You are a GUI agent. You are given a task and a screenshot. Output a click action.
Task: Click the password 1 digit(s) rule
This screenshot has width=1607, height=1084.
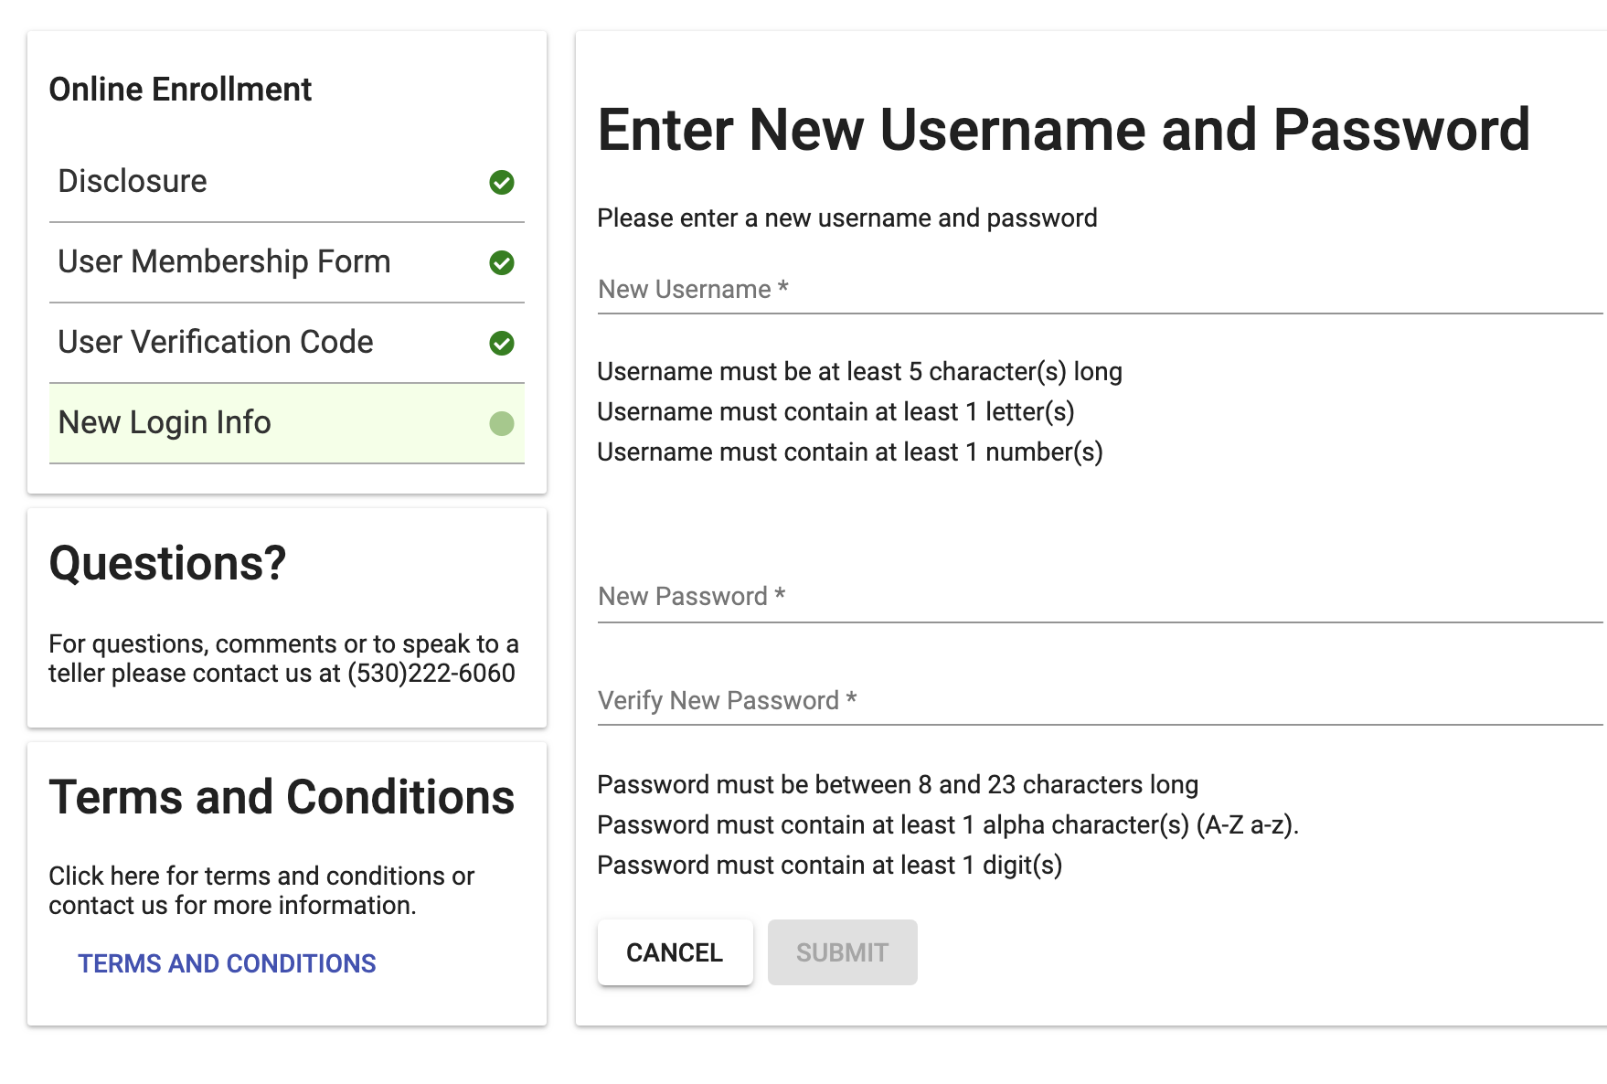click(830, 866)
